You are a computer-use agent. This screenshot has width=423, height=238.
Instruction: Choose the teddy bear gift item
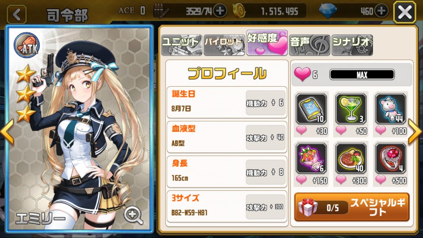[390, 109]
